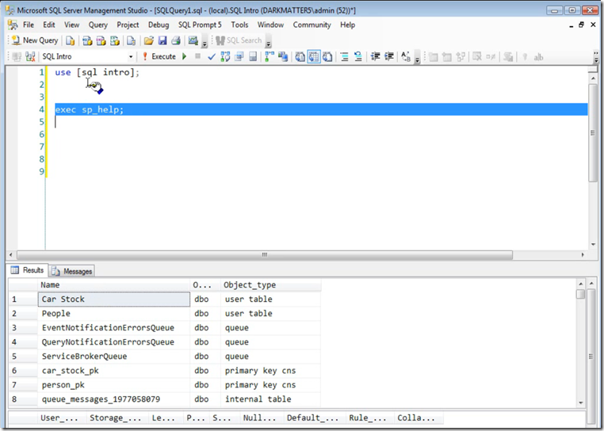This screenshot has width=604, height=431.
Task: Open an Analysis Services XMLA Query
Action: (x=115, y=40)
